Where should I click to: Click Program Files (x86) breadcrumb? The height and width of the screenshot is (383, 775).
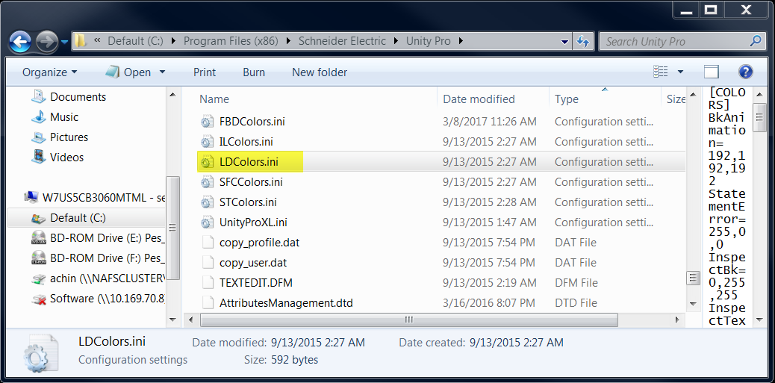(x=231, y=42)
